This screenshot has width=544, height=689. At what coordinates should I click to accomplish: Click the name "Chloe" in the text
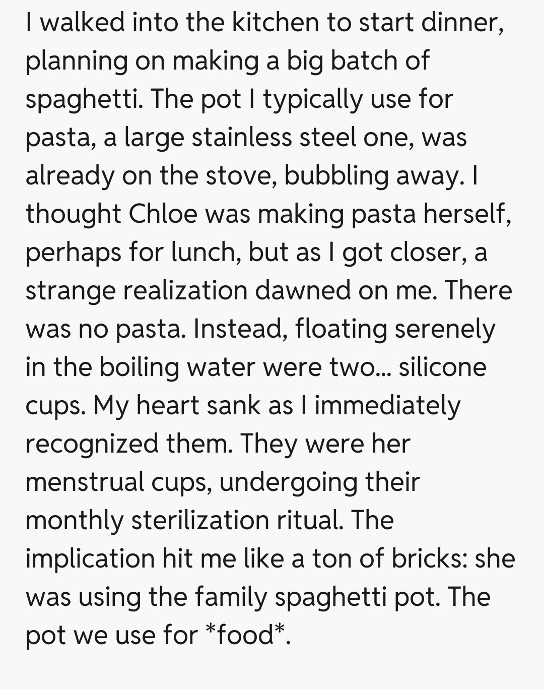(x=163, y=214)
